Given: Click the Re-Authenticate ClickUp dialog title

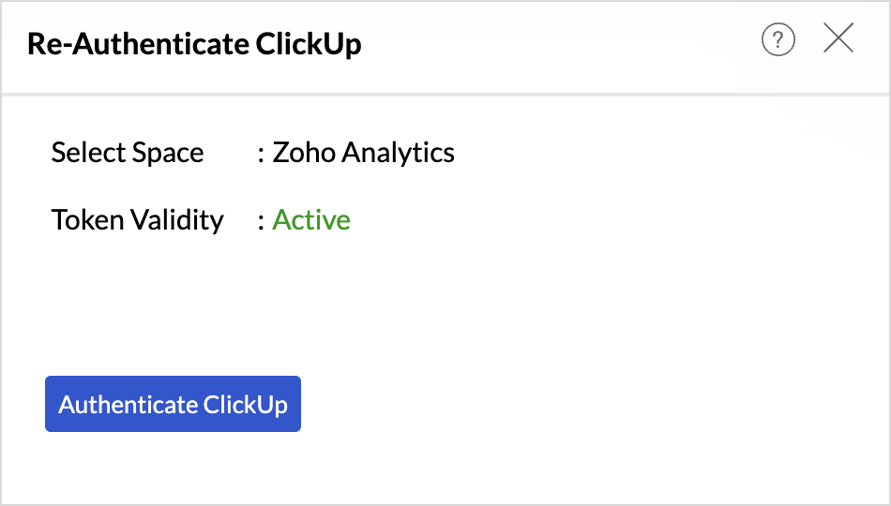Looking at the screenshot, I should 194,44.
